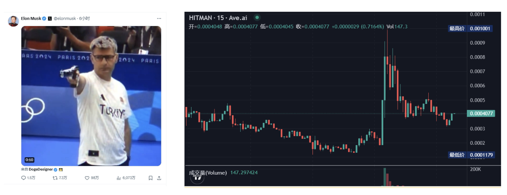Screen dimensions: 507x195
Task: Click the TradingView logo on chart
Action: pos(197,178)
